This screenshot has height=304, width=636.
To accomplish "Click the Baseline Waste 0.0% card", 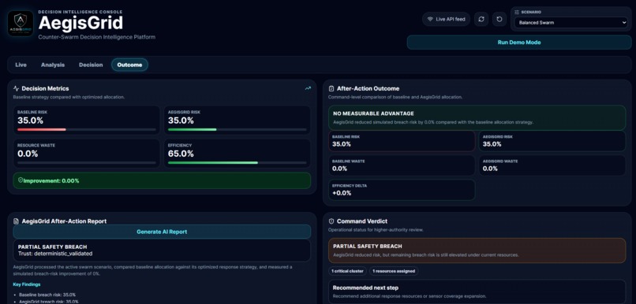I will pos(402,165).
